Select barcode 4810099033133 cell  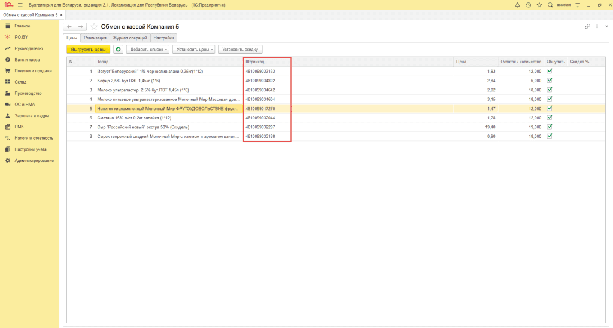pos(267,71)
